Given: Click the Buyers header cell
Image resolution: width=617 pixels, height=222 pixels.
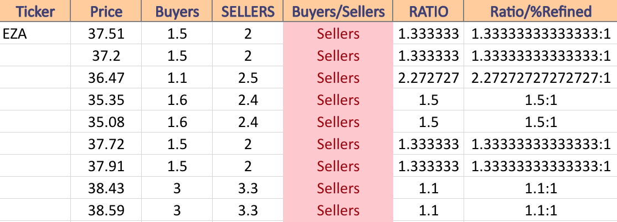Looking at the screenshot, I should pos(177,11).
